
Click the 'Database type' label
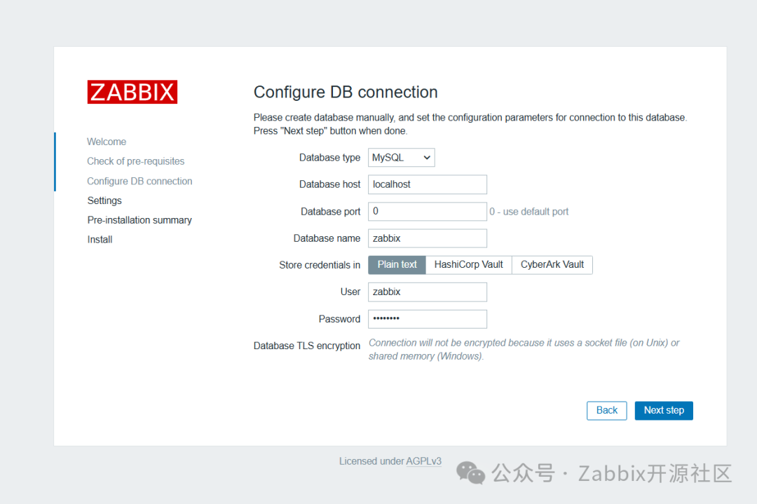[329, 158]
